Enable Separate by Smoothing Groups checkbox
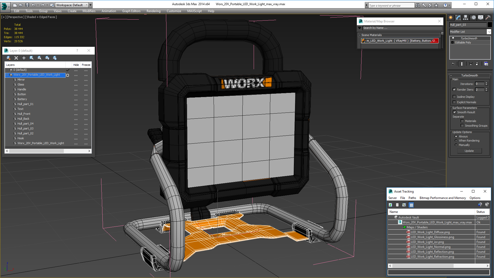 click(x=462, y=126)
